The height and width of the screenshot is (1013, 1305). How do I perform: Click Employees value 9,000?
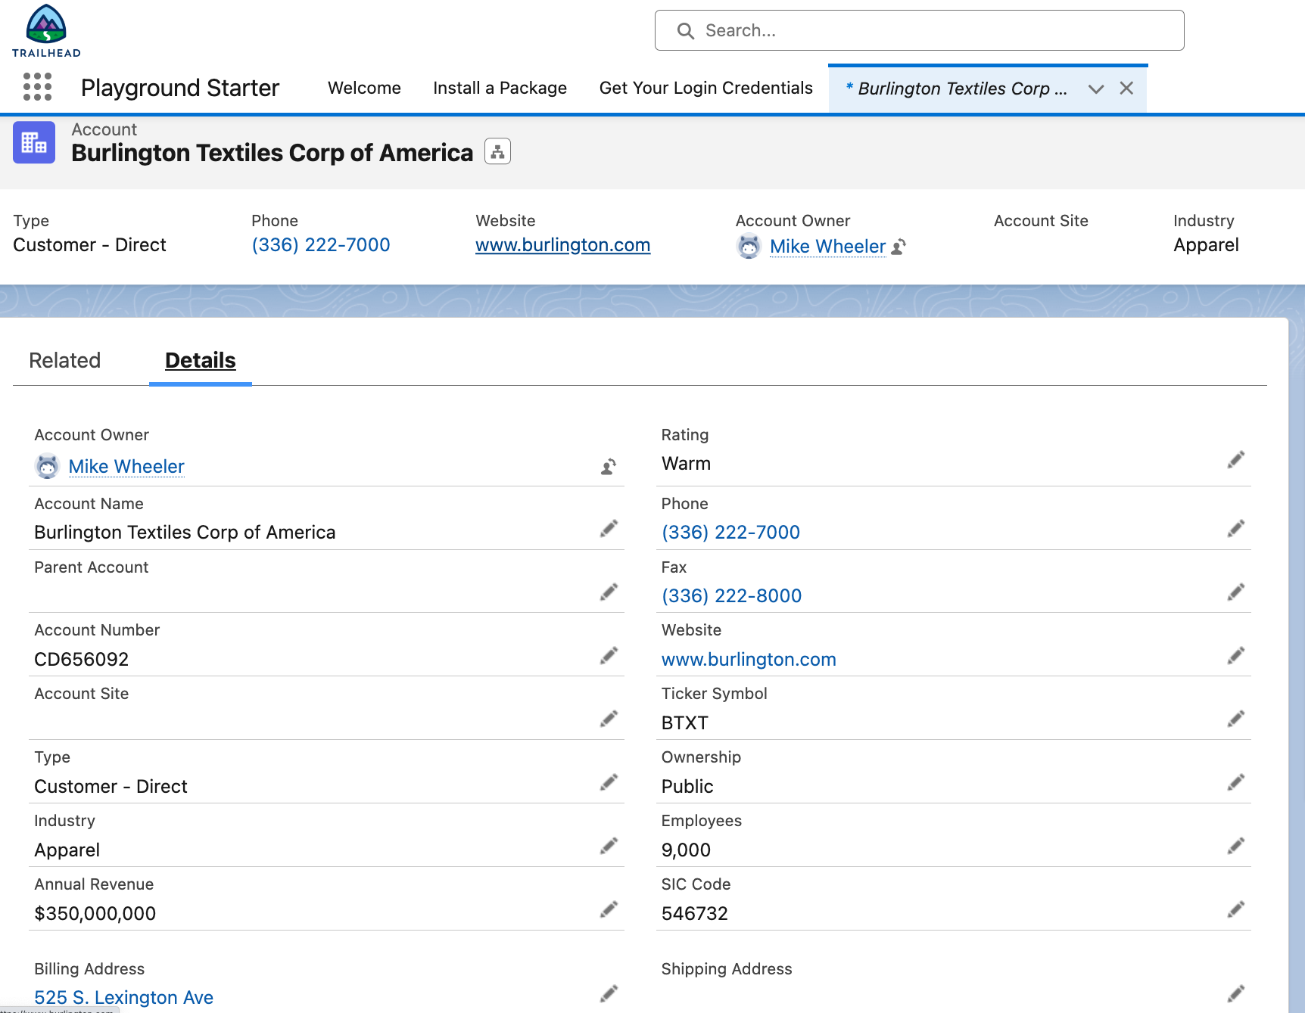pos(687,850)
